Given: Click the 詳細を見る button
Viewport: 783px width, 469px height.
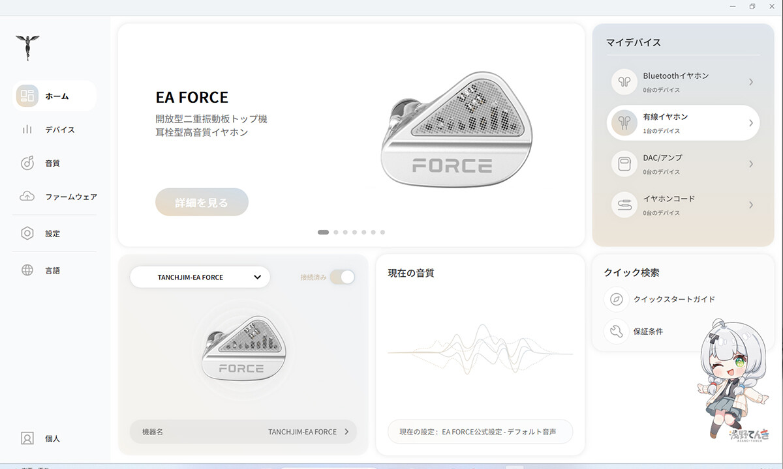Looking at the screenshot, I should 202,202.
